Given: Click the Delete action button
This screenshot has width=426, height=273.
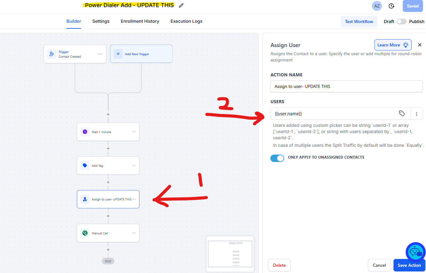Looking at the screenshot, I should pyautogui.click(x=279, y=265).
